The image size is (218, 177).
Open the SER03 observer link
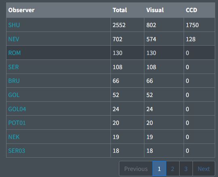[17, 151]
